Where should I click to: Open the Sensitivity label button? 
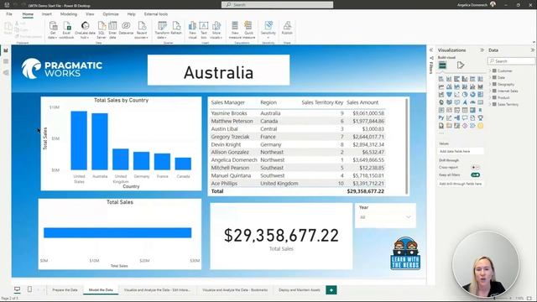coord(268,30)
